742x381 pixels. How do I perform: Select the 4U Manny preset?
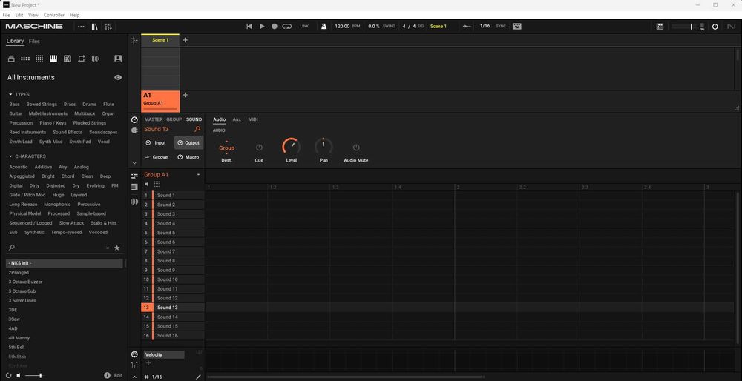coord(19,338)
